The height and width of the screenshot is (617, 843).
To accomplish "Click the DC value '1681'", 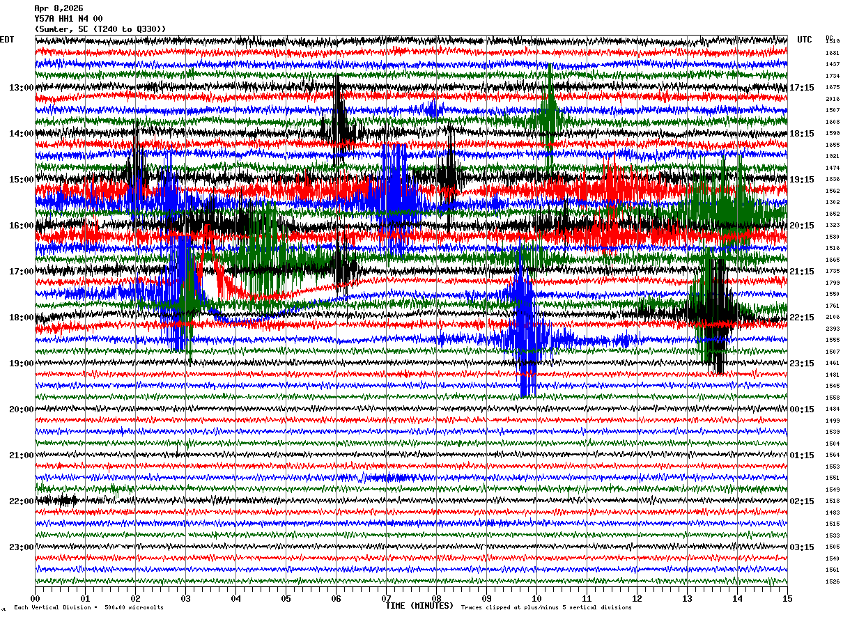I will (832, 53).
